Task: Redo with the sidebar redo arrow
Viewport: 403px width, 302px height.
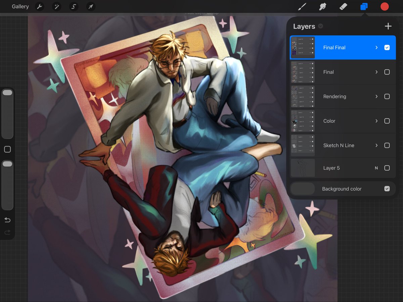Action: click(x=7, y=232)
